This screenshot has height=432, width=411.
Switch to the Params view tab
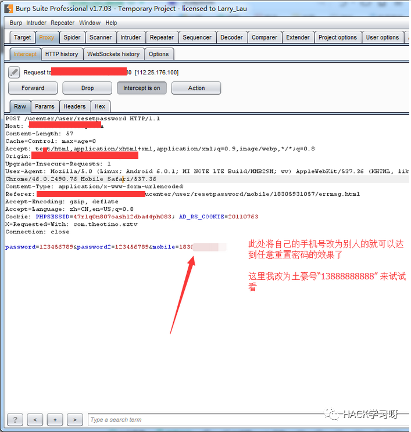coord(45,106)
